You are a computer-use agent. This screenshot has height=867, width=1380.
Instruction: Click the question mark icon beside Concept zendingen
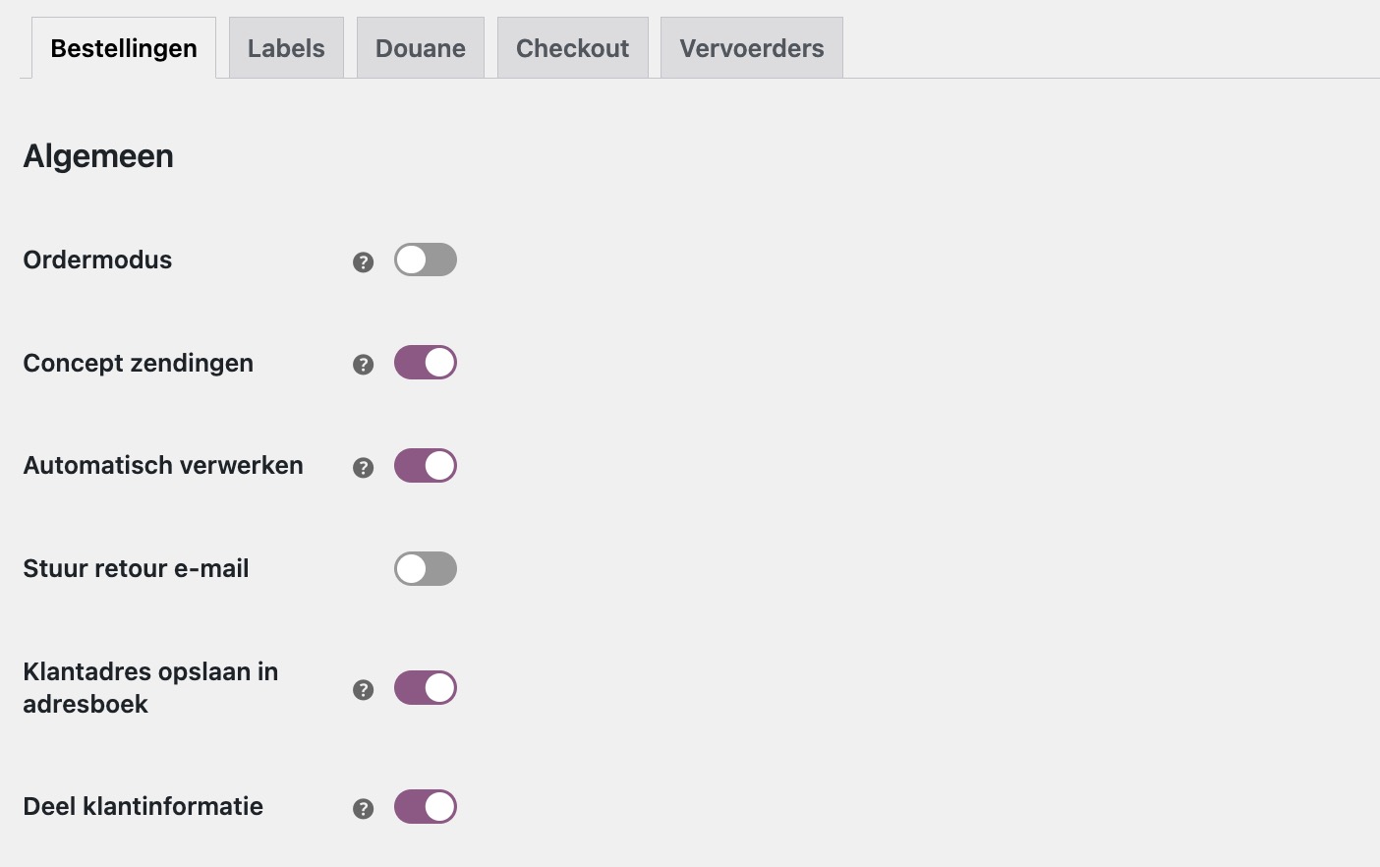(x=364, y=364)
